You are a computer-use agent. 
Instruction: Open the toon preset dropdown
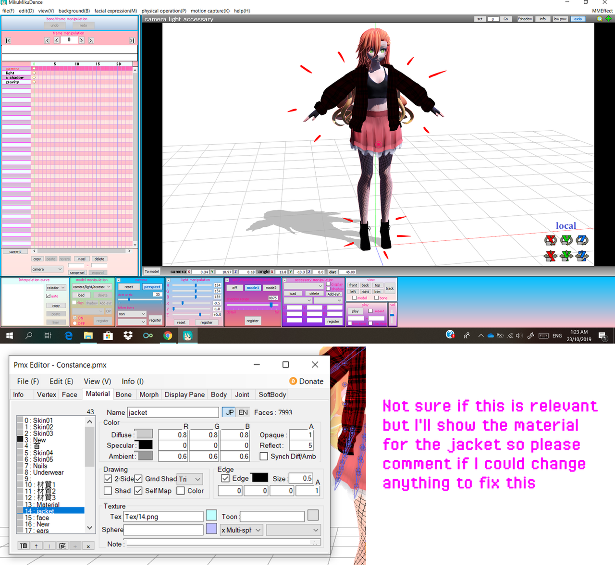click(293, 530)
